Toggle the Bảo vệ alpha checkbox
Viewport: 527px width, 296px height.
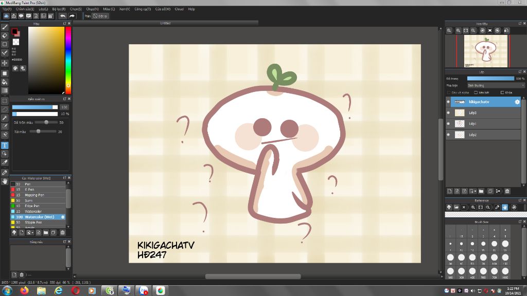click(449, 92)
